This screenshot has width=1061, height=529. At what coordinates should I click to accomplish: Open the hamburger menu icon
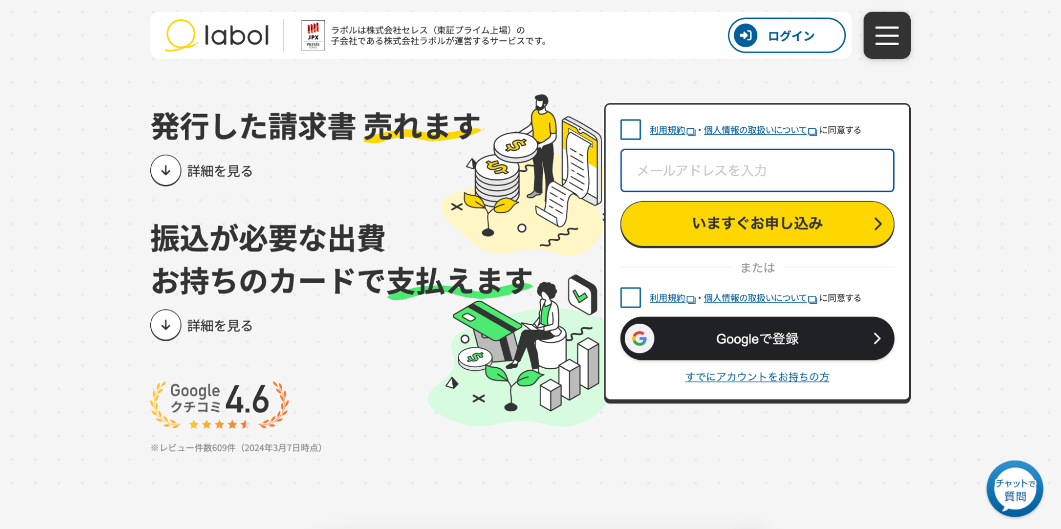point(886,36)
